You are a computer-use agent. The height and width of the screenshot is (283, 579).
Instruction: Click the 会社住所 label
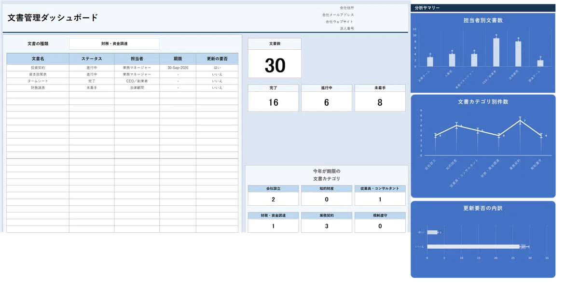tap(346, 8)
